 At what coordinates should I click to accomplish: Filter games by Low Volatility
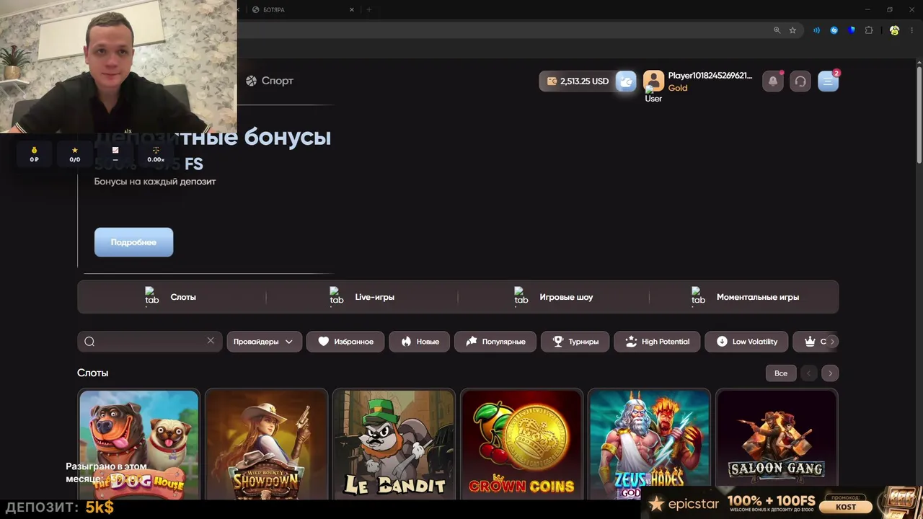[x=746, y=342]
